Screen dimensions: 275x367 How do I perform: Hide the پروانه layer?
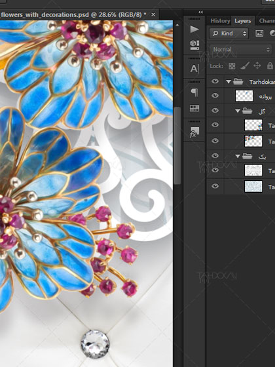(215, 96)
